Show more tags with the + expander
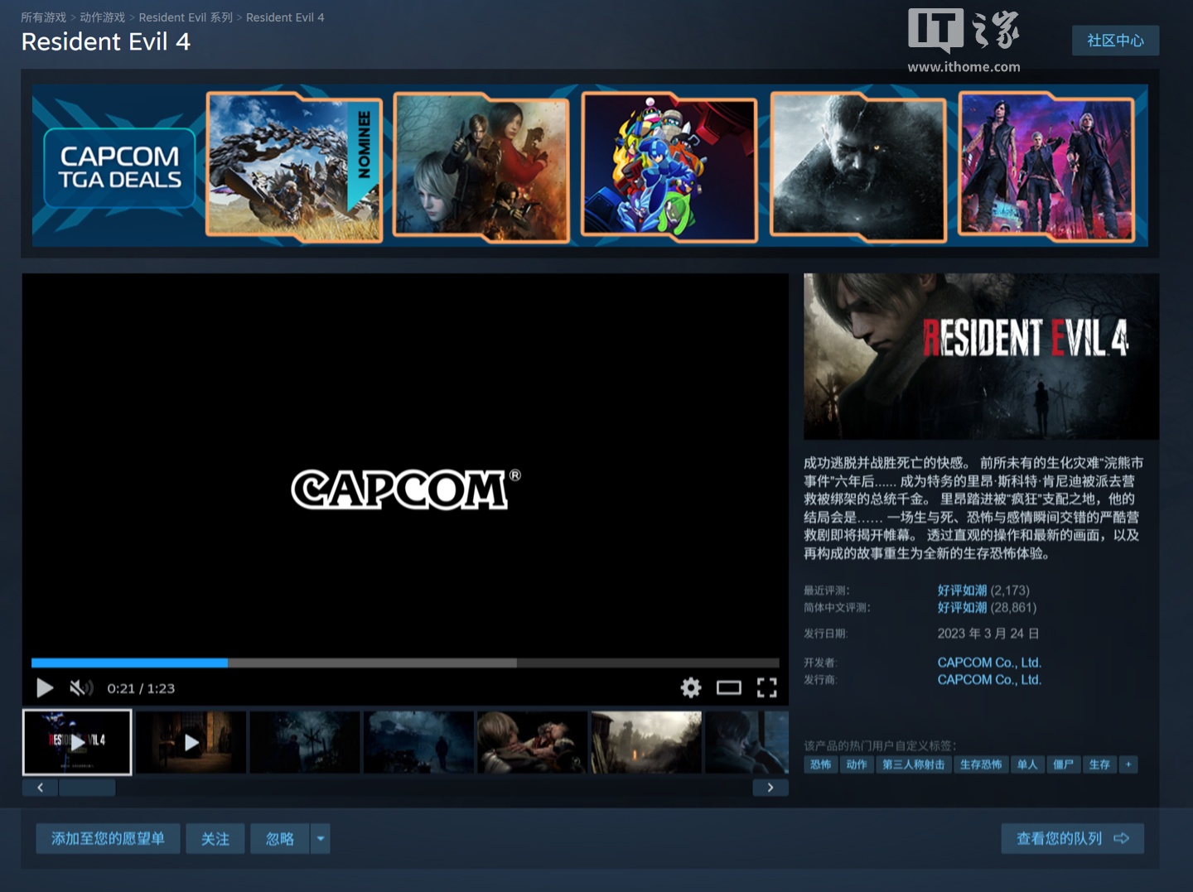 coord(1128,764)
